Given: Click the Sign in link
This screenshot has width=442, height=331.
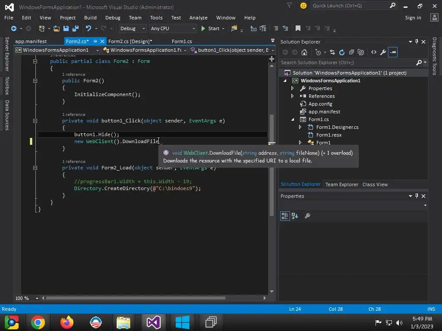Looking at the screenshot, I should pos(413,18).
